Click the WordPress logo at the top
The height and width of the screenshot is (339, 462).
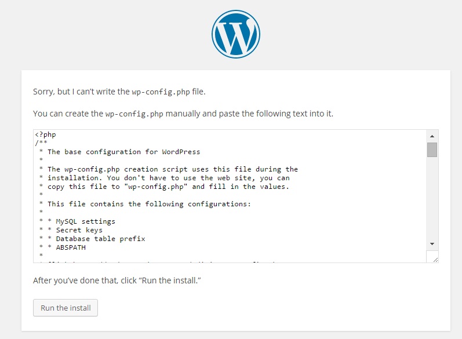[x=236, y=34]
